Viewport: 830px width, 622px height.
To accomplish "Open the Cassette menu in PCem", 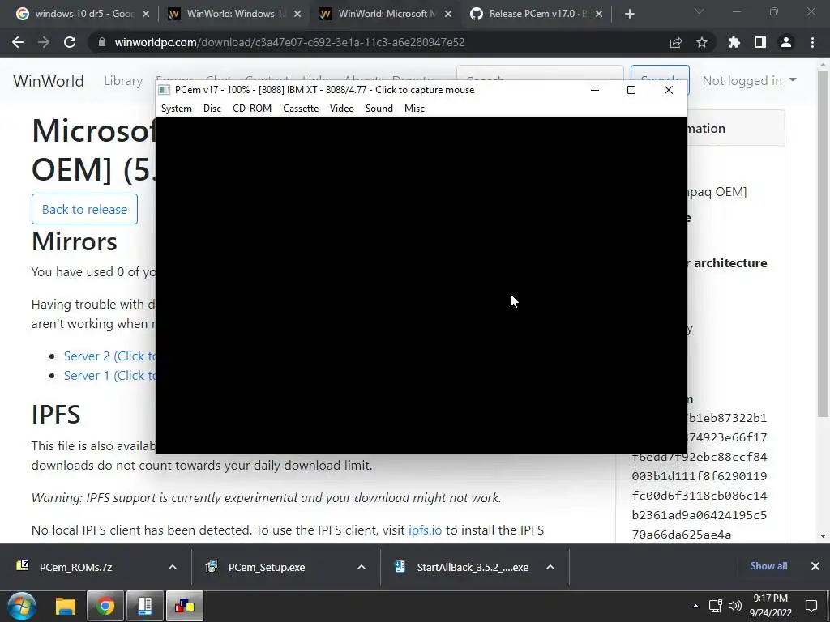I will [x=301, y=109].
